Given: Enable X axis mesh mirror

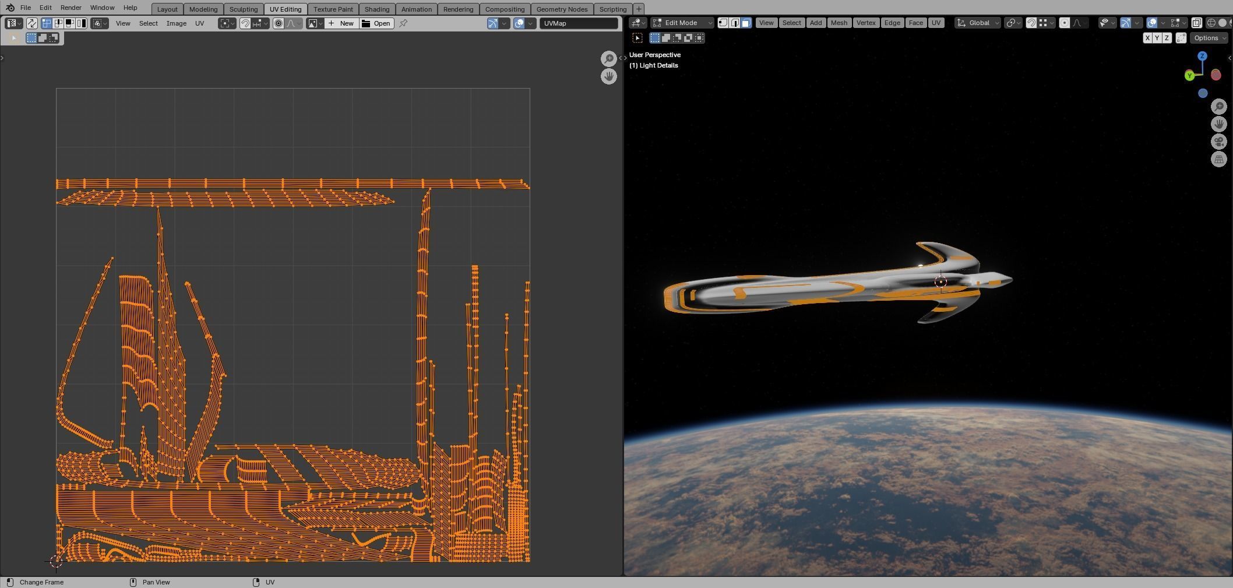Looking at the screenshot, I should coord(1147,38).
